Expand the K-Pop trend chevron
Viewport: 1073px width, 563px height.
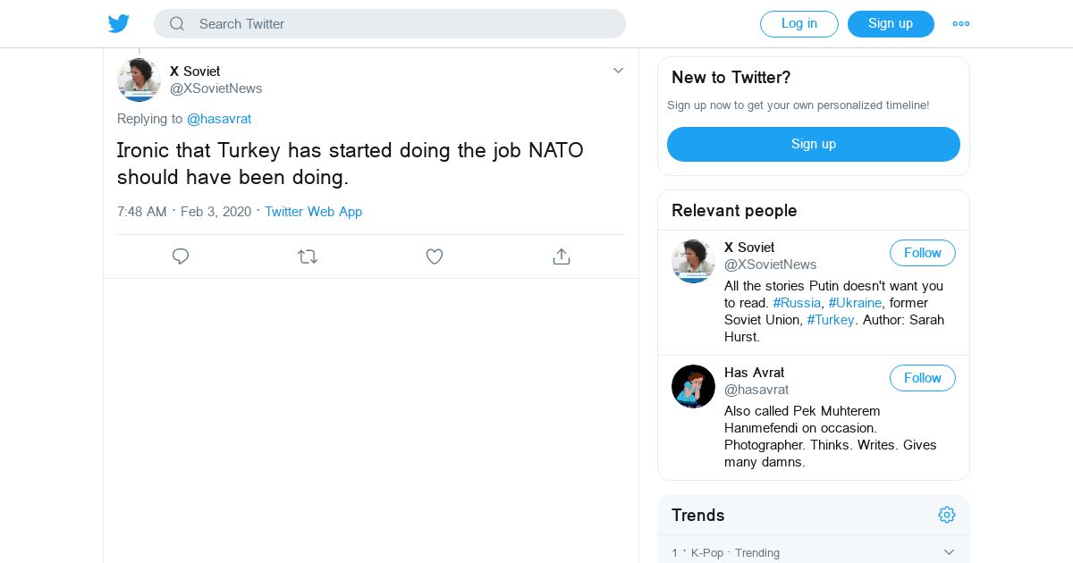949,552
